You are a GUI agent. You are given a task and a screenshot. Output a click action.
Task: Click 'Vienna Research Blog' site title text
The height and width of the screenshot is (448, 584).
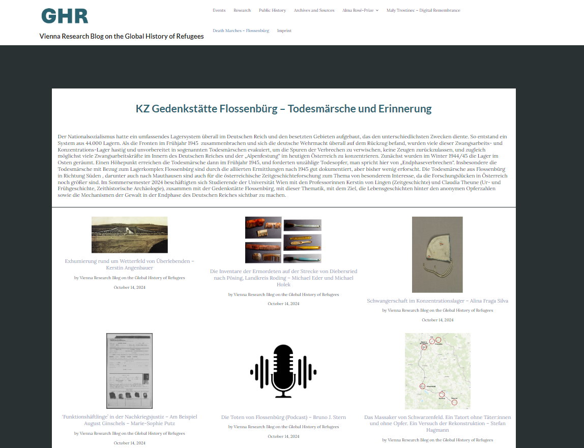pyautogui.click(x=122, y=36)
